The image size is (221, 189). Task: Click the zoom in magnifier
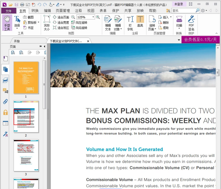(x=98, y=17)
